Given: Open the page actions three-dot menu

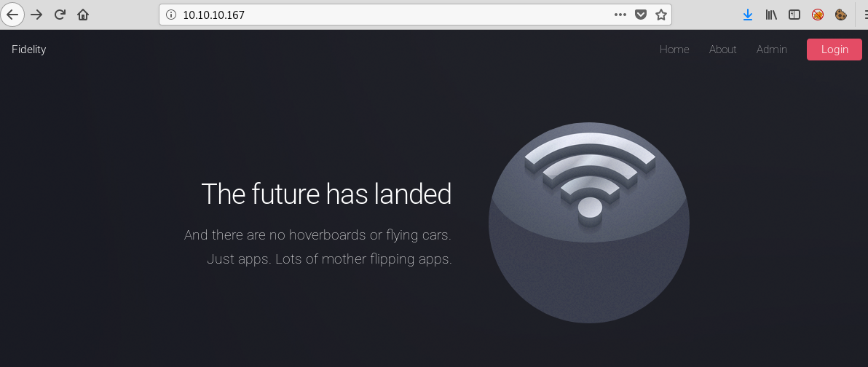Looking at the screenshot, I should point(620,15).
